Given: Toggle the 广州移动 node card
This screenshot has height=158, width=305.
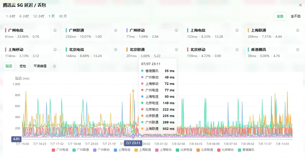Looking at the screenshot, I should (152, 33).
